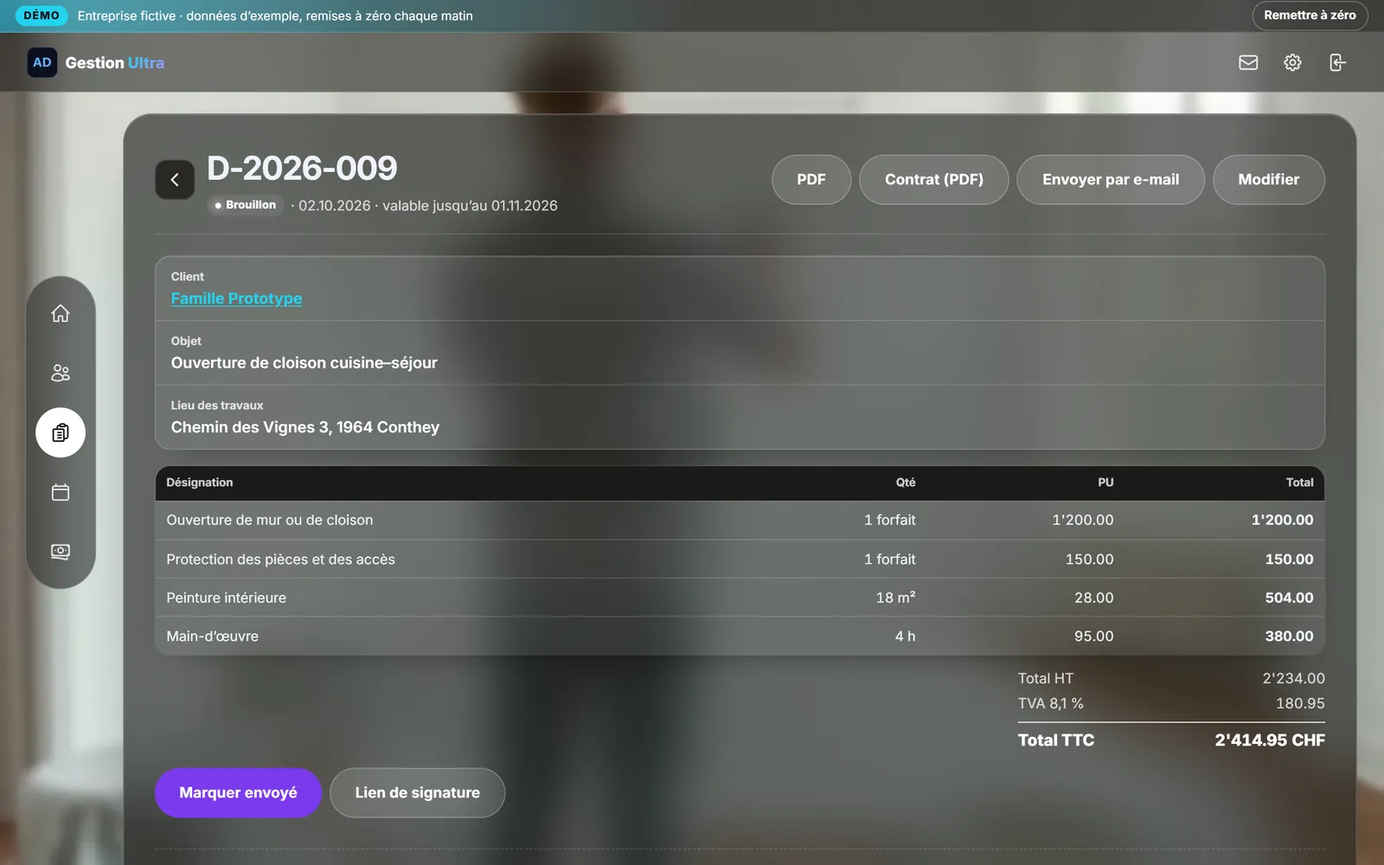Click the Modifier button

[x=1269, y=180]
